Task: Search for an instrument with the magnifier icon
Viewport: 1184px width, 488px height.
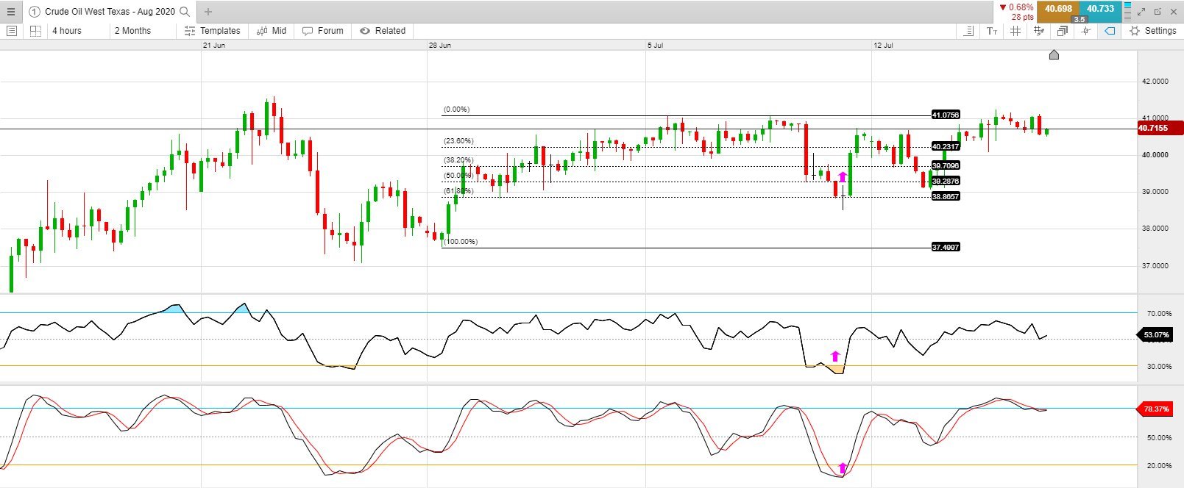Action: coord(185,12)
